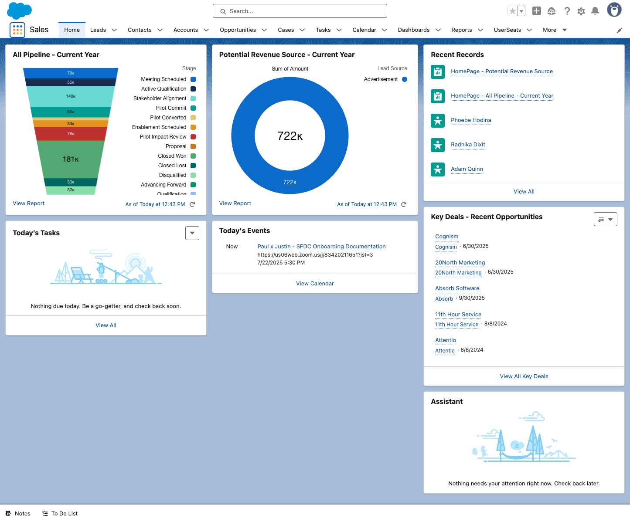Open the To Do List utility item
The width and height of the screenshot is (630, 522).
[60, 513]
